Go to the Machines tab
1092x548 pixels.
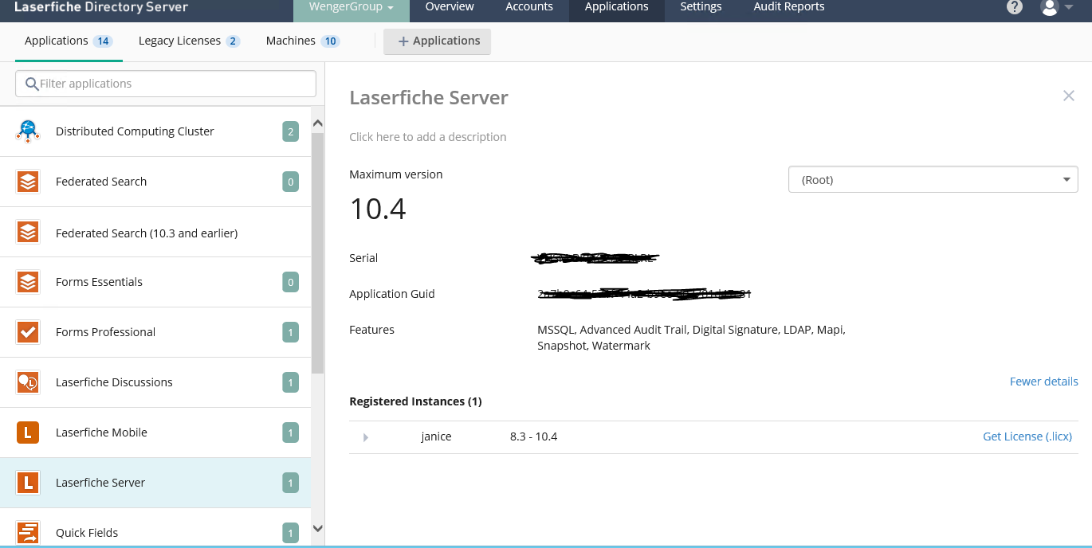302,41
